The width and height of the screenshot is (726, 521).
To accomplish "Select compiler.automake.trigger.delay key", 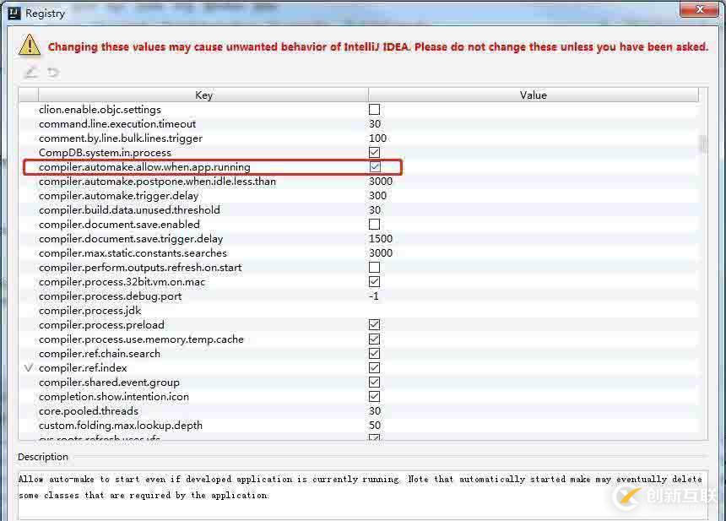I will [118, 195].
